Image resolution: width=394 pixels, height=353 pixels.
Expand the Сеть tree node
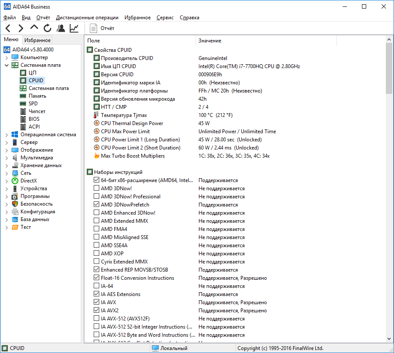click(x=7, y=174)
